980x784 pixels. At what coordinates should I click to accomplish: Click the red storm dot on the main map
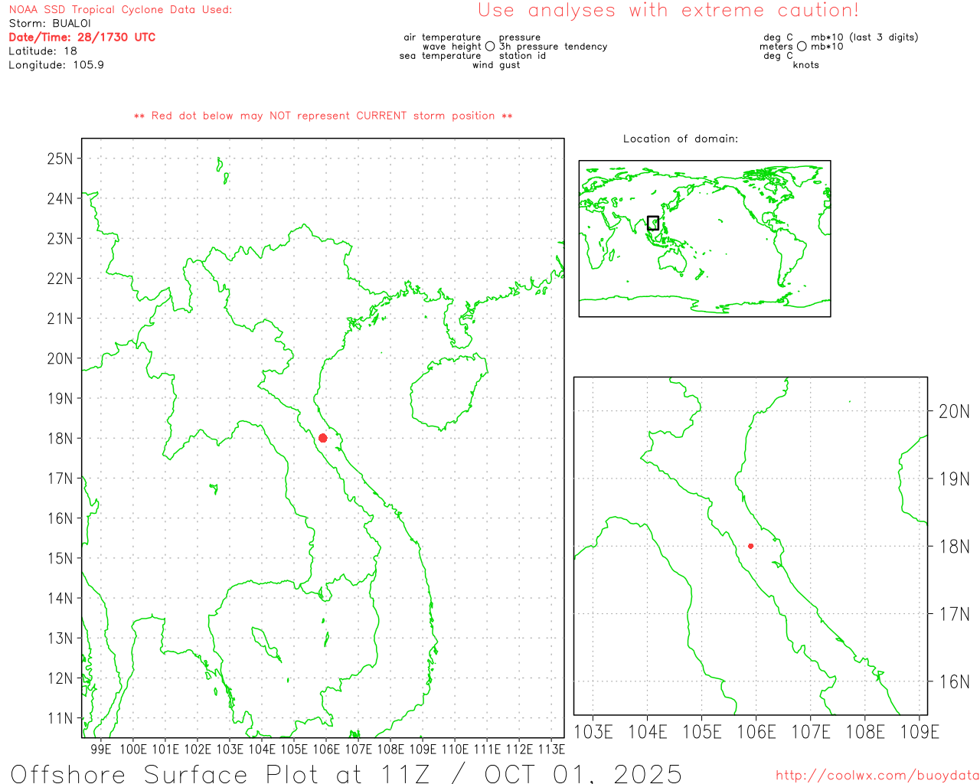pyautogui.click(x=322, y=438)
